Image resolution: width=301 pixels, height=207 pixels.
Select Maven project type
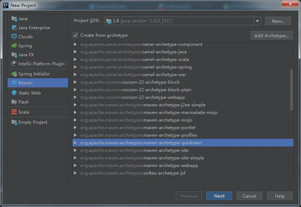tap(38, 83)
